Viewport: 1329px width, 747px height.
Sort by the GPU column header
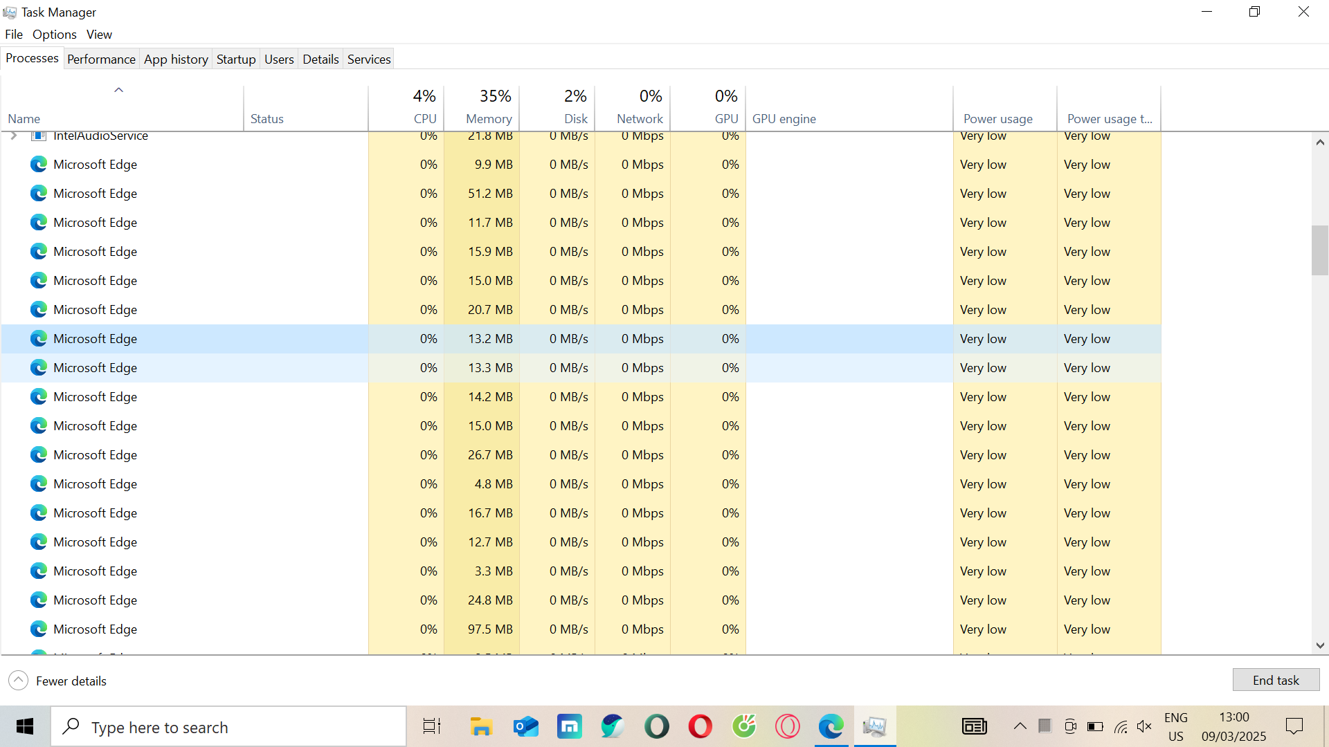click(708, 108)
